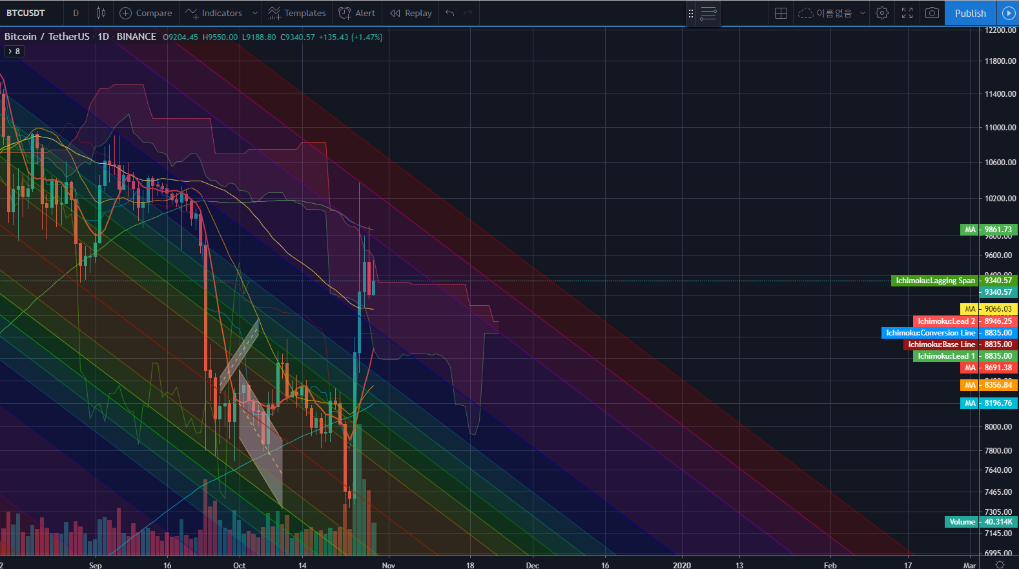
Task: Click the Nov label on time axis
Action: [389, 565]
